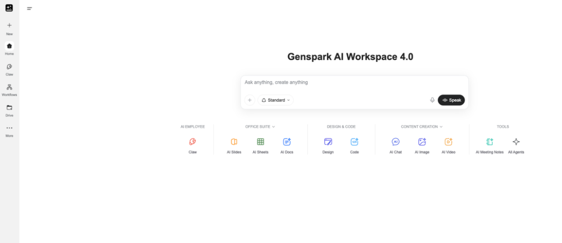Expand the Office Suite category chevron
The width and height of the screenshot is (562, 243).
[274, 127]
